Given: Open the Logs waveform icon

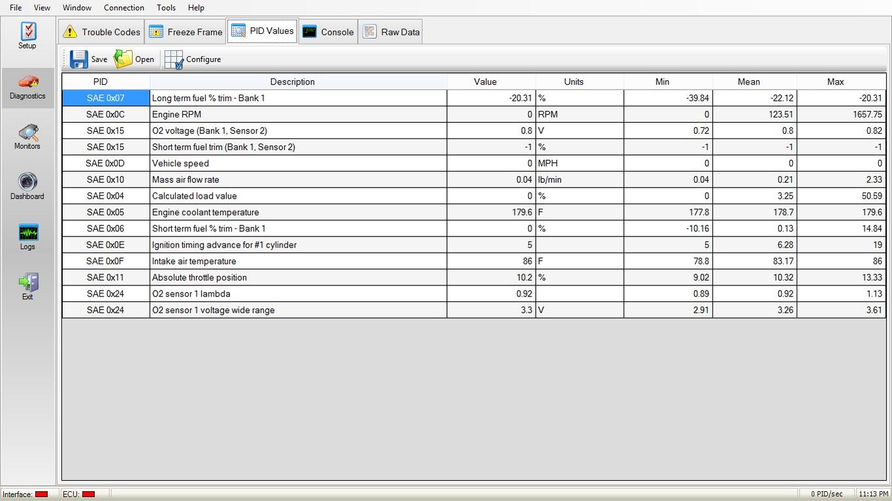Looking at the screenshot, I should click(x=28, y=233).
